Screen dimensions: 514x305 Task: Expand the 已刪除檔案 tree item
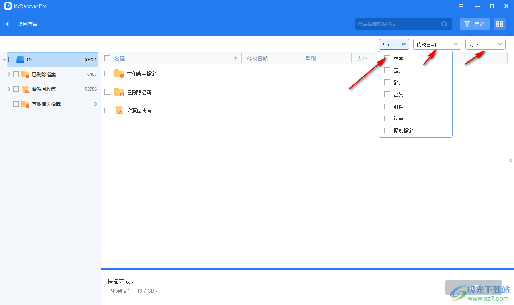9,74
